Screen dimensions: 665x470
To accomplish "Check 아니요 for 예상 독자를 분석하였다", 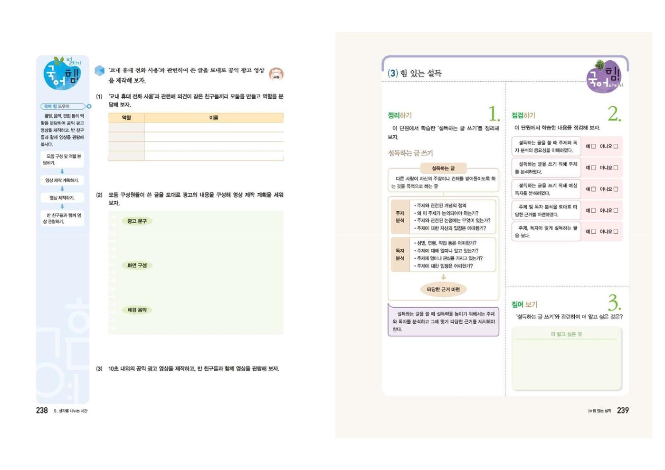I will [616, 189].
